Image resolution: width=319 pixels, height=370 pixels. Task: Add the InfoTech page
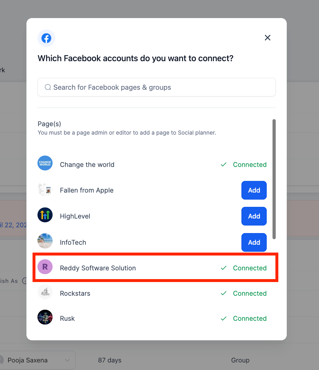pos(254,242)
